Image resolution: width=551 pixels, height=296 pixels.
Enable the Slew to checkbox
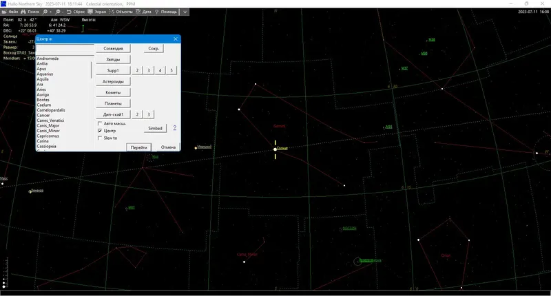pos(100,138)
